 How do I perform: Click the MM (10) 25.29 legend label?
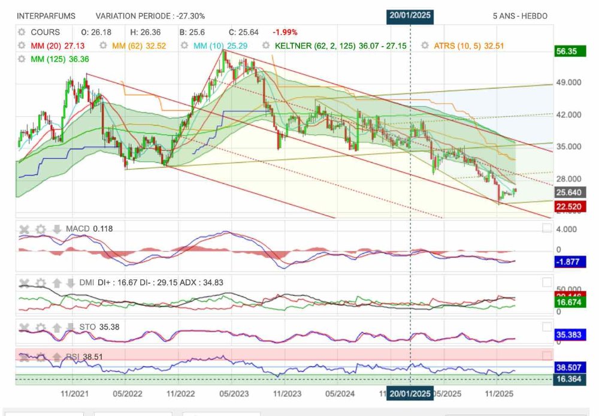click(220, 46)
